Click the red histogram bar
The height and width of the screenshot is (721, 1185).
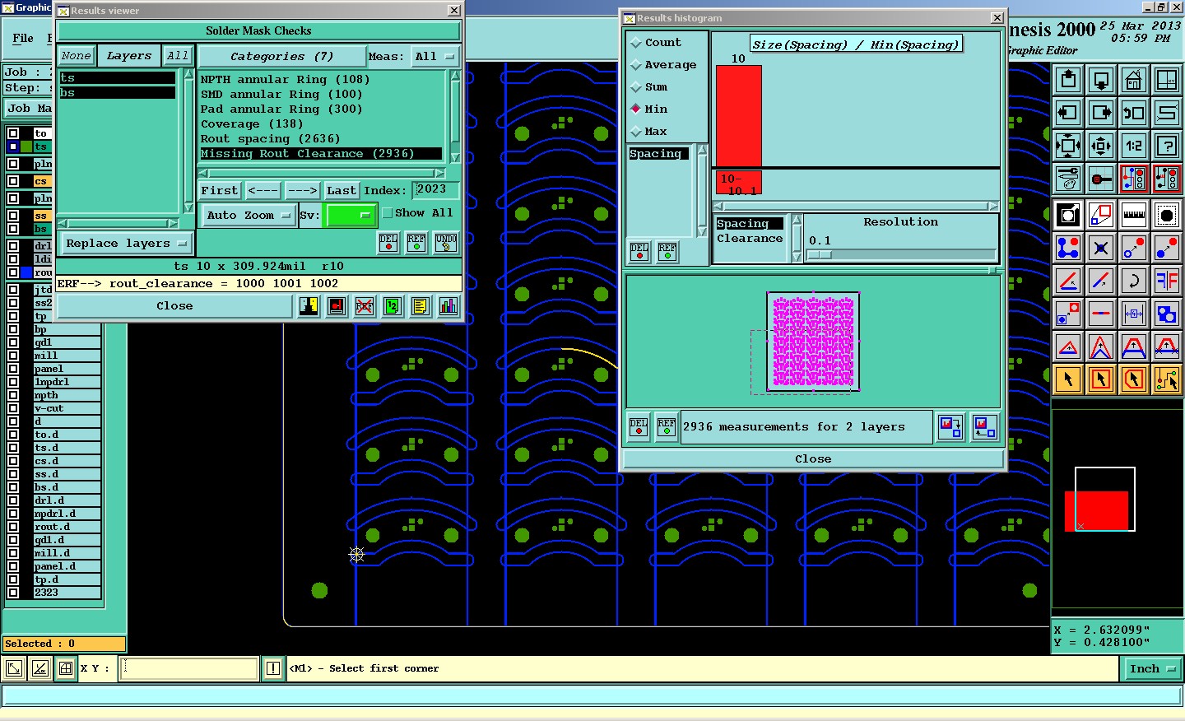coord(739,116)
